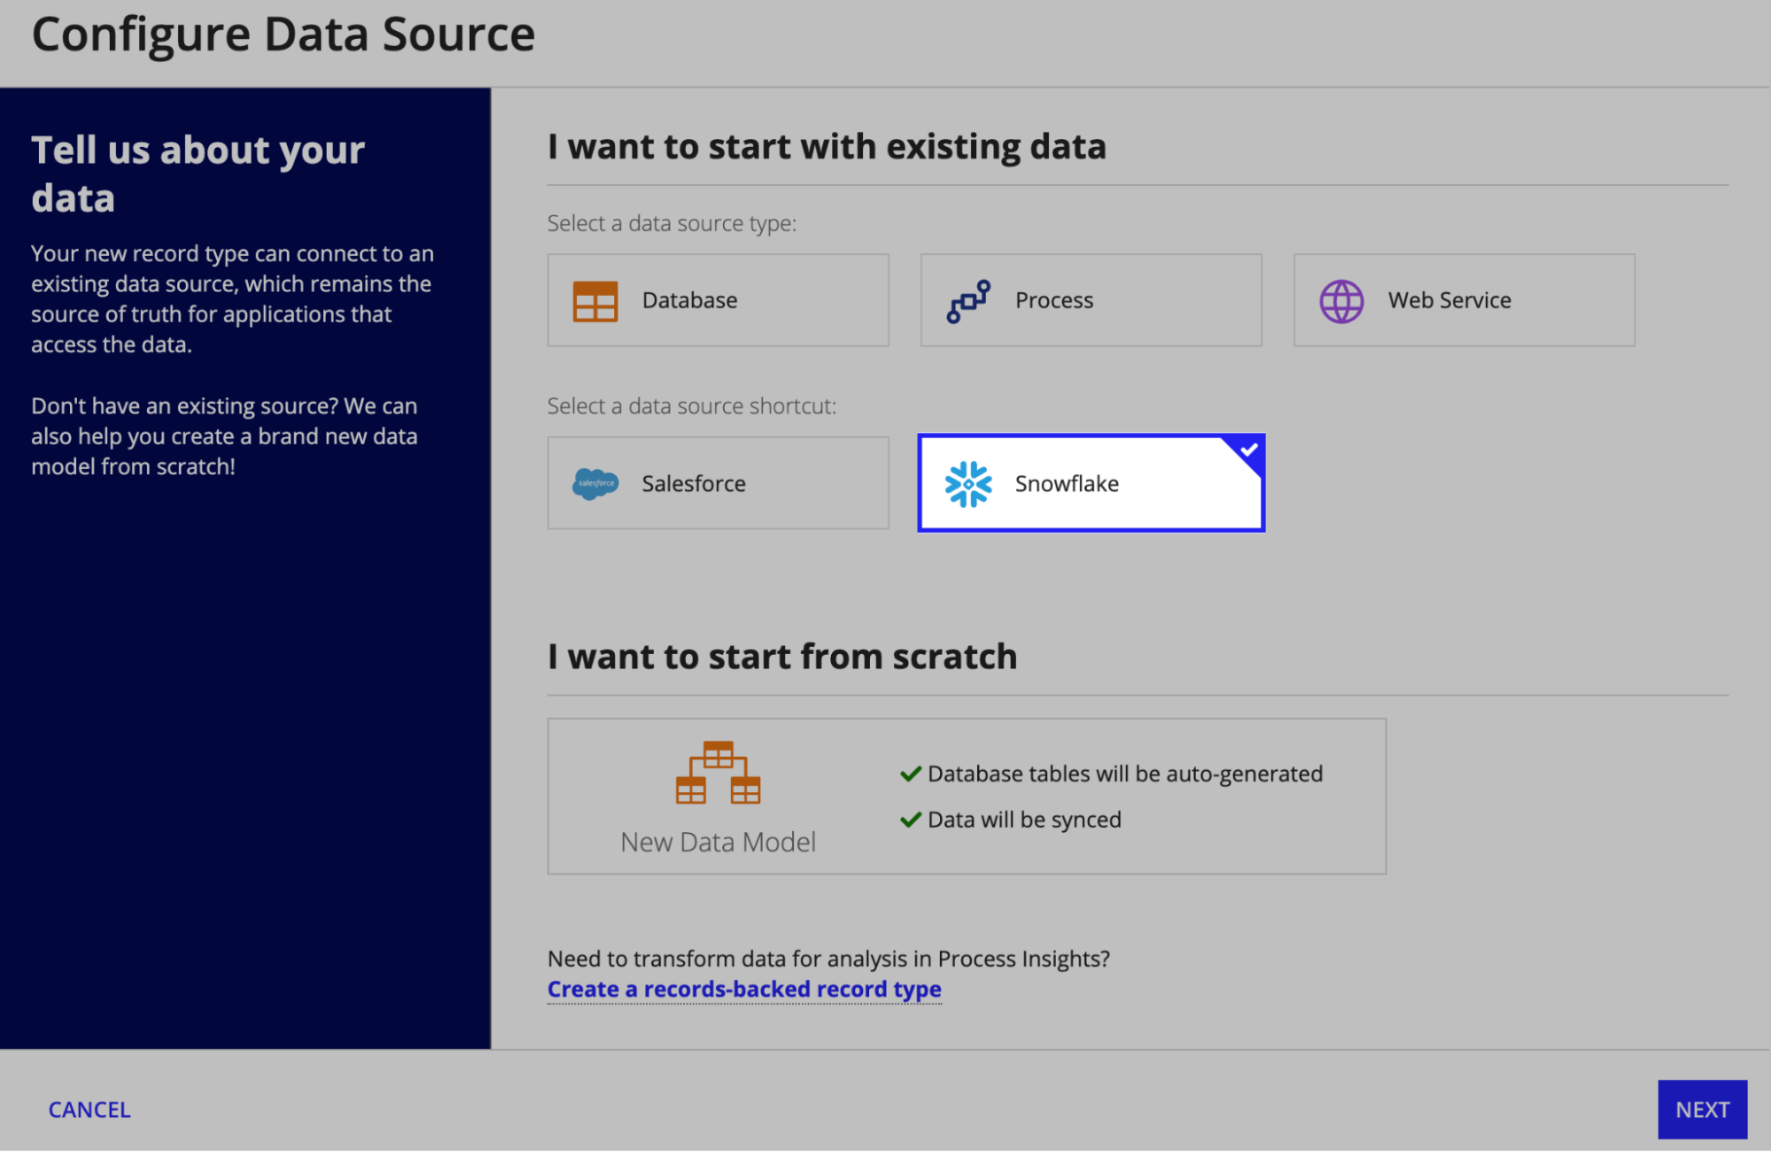Click the 'Configure Data Source' title
Viewport: 1771px width, 1152px height.
pyautogui.click(x=284, y=35)
